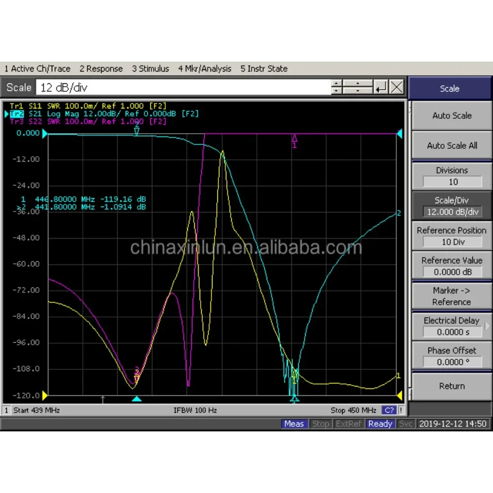Select trace Tr3 S22 SWR label
Image resolution: width=493 pixels, height=493 pixels.
pos(88,121)
